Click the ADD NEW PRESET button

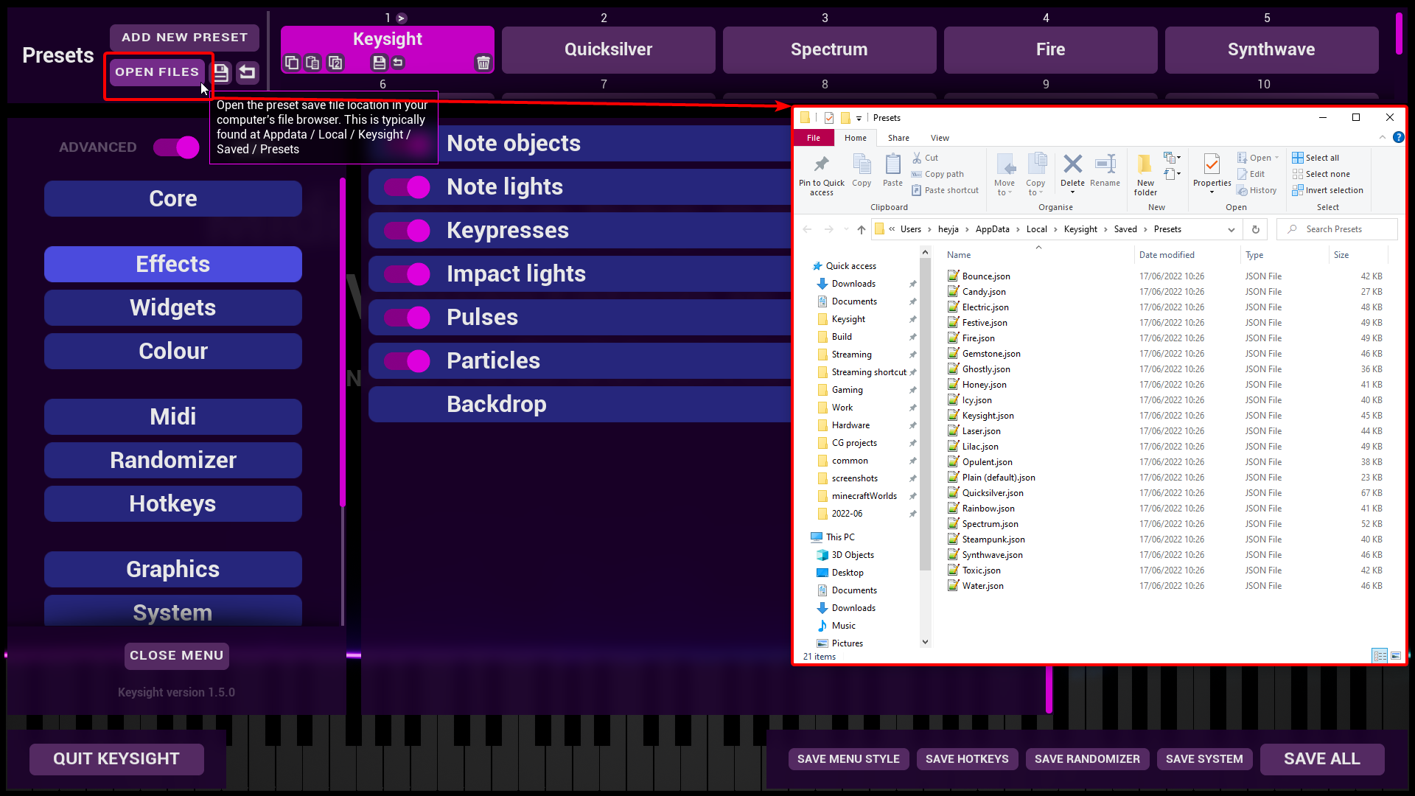point(184,37)
